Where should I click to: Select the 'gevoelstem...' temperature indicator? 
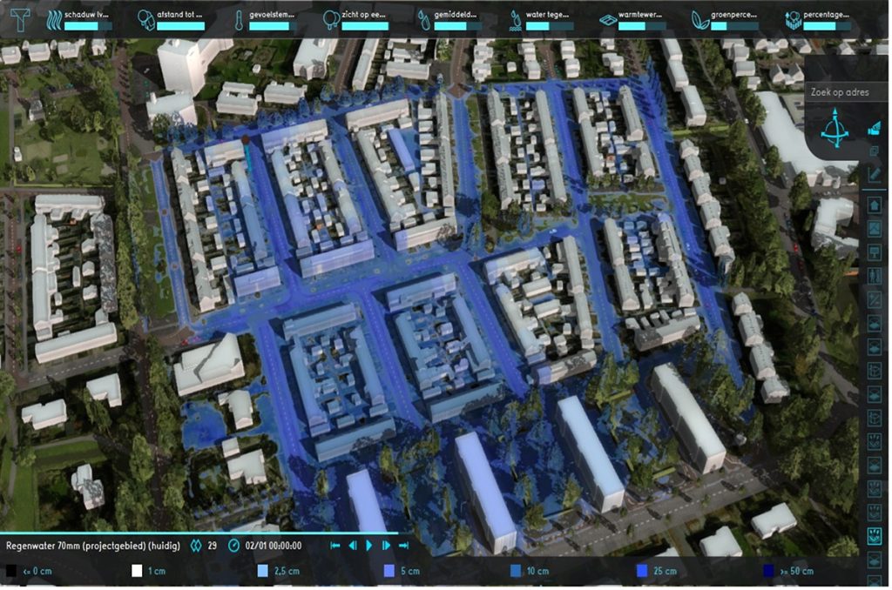tap(265, 19)
